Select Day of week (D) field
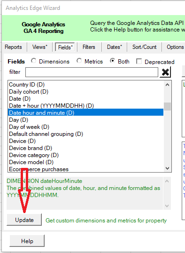 tap(85, 127)
